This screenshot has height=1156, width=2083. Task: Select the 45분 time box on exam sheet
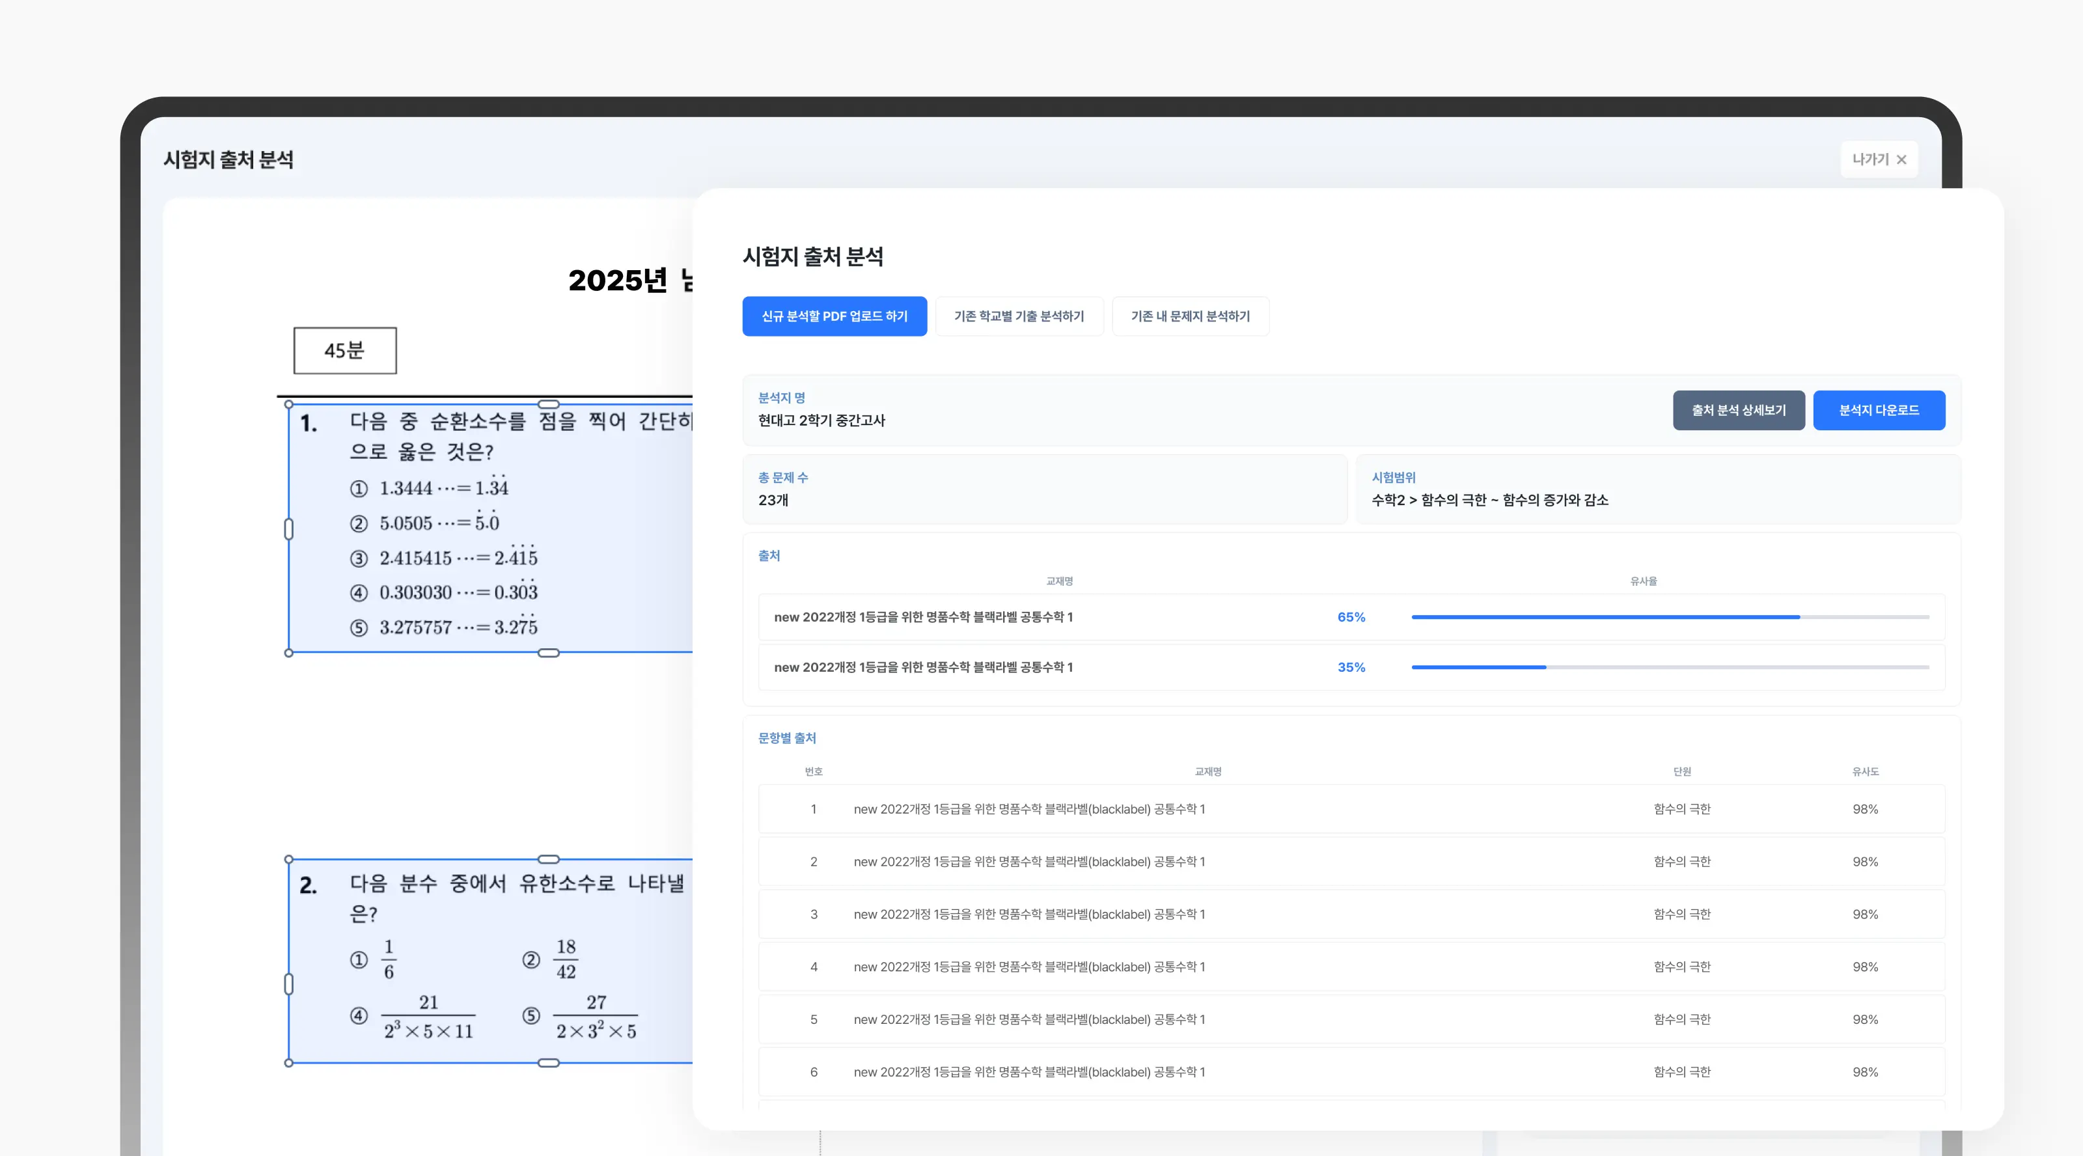pos(345,351)
